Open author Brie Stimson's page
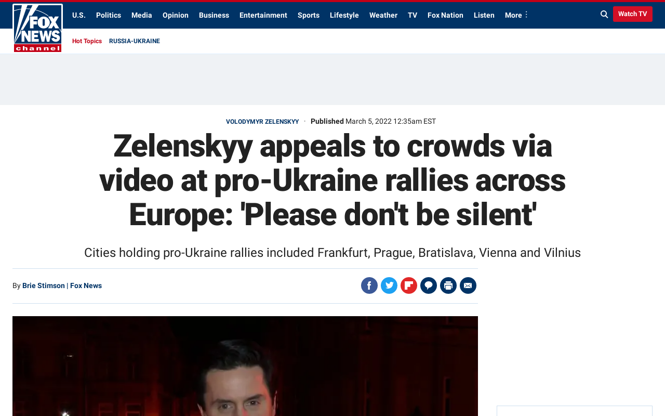This screenshot has height=416, width=665. 44,285
